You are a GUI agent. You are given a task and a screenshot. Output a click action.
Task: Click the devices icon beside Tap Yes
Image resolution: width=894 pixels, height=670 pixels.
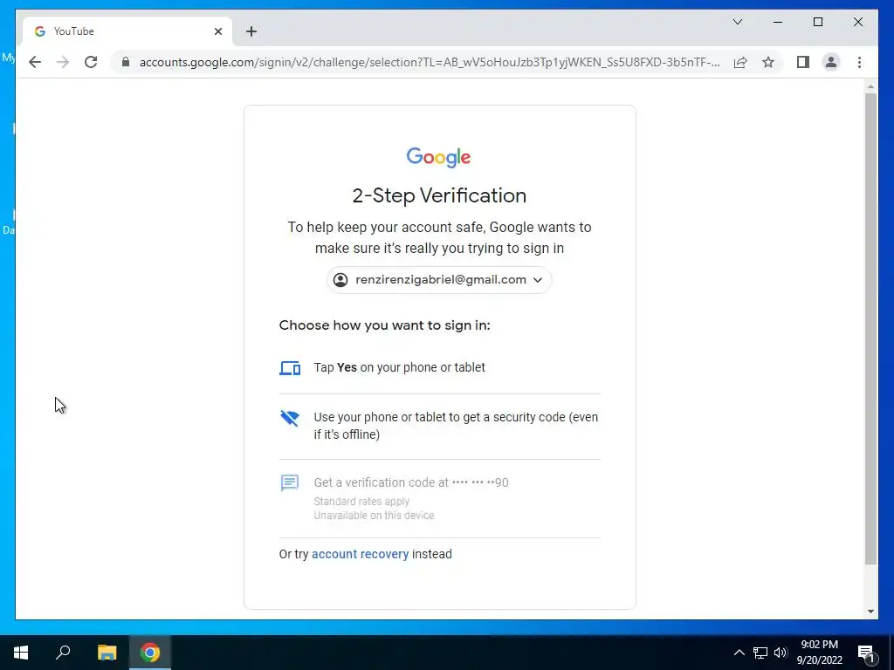click(x=290, y=368)
